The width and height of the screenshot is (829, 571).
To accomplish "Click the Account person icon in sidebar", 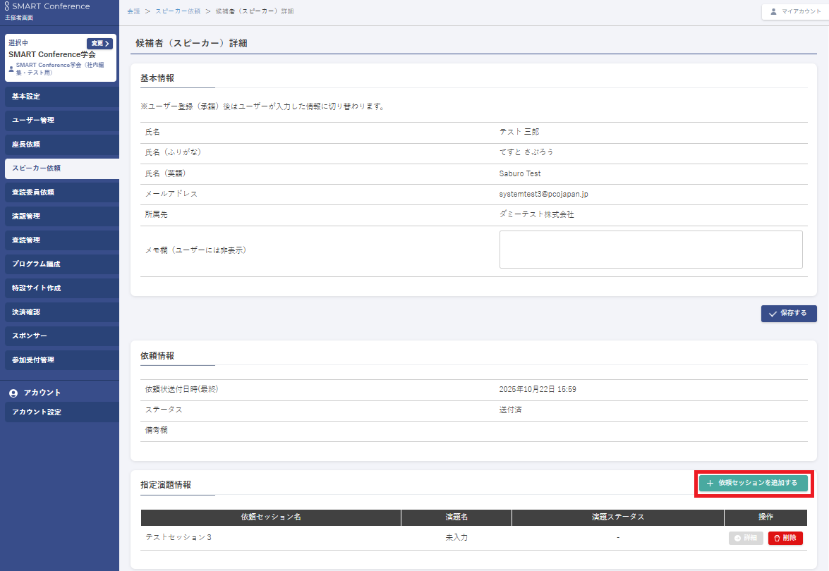I will [13, 393].
